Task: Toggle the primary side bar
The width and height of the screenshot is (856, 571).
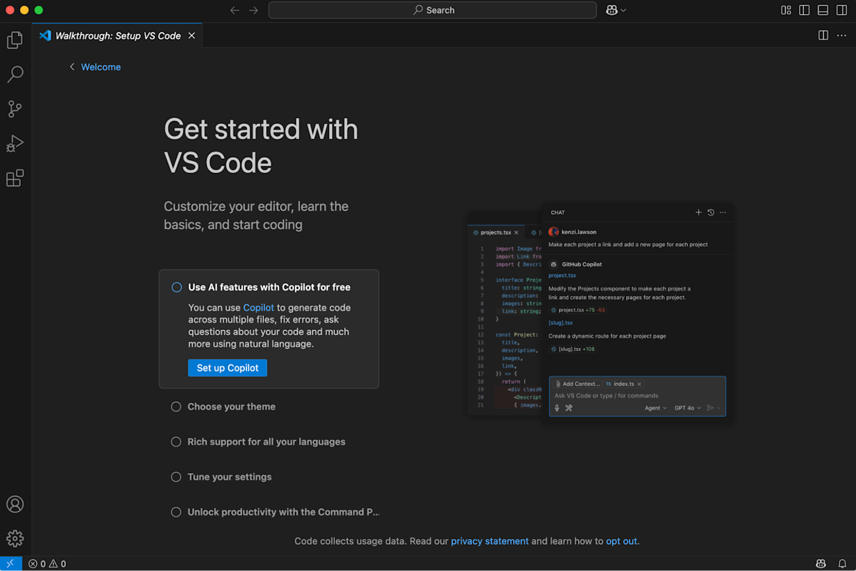Action: pos(805,10)
